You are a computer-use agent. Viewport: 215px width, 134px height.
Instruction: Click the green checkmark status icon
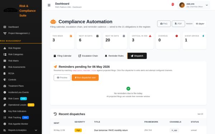tap(128, 89)
